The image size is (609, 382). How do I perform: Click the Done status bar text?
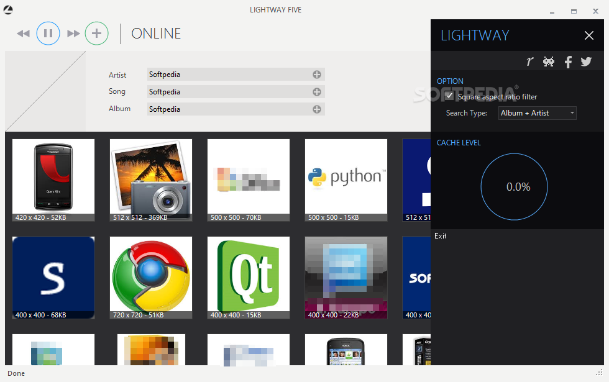16,373
